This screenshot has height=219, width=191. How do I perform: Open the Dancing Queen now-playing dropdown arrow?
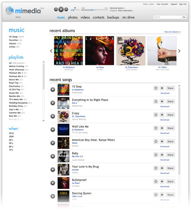(124, 8)
